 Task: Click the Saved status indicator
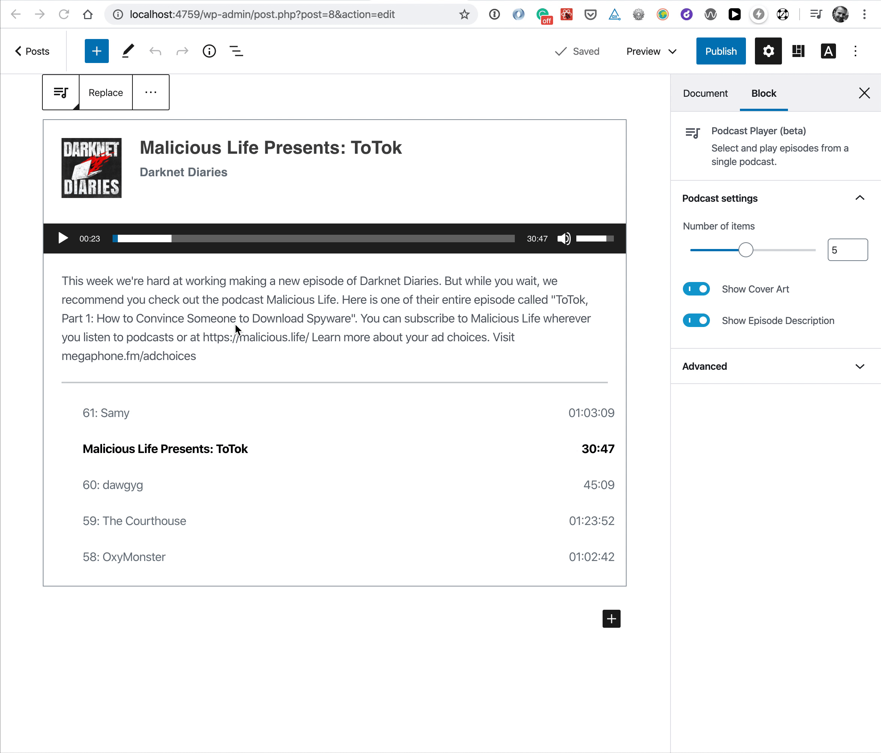[x=577, y=51]
